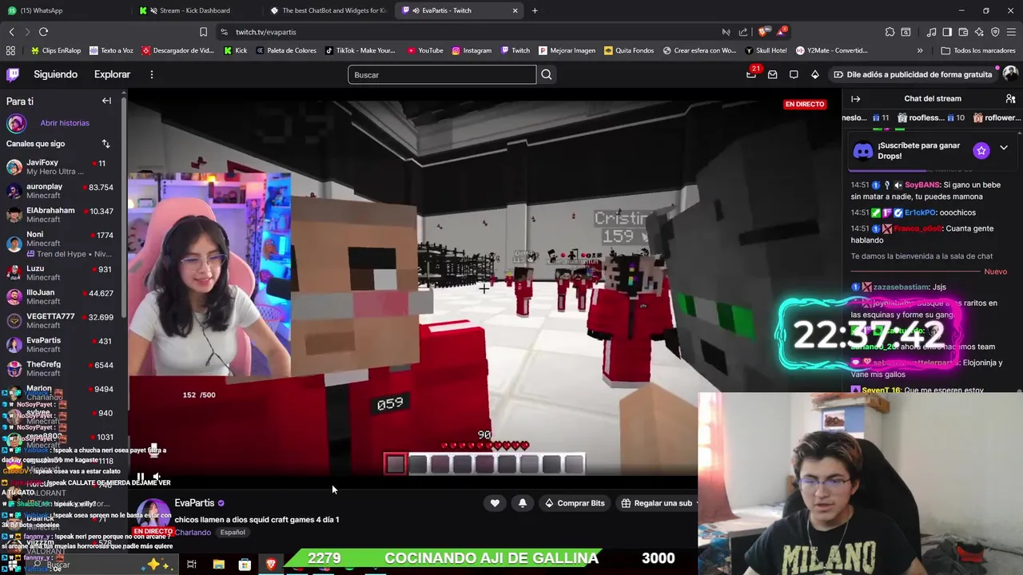
Task: Click the EvaPartis streamer name
Action: pyautogui.click(x=194, y=503)
